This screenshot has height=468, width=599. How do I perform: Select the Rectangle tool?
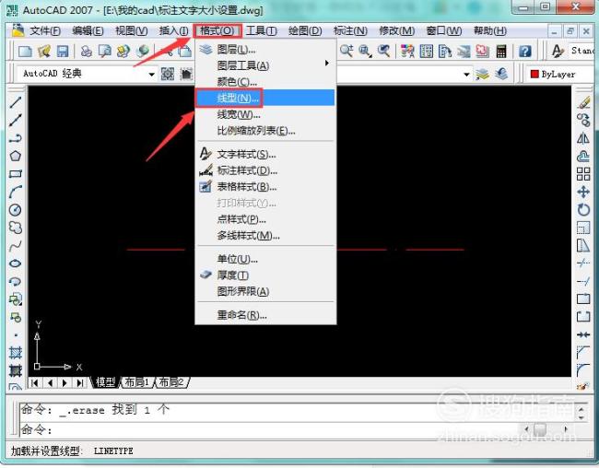click(16, 174)
